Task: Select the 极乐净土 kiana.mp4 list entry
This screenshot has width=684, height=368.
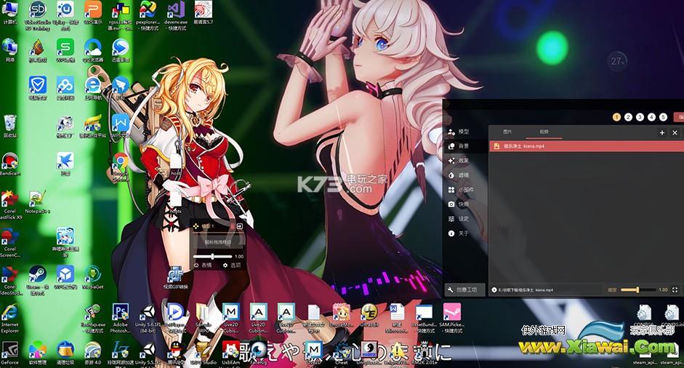Action: [x=586, y=146]
